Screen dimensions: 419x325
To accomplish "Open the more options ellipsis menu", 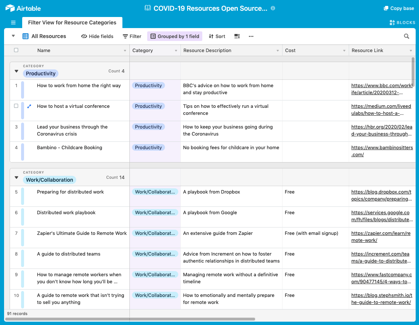I will click(251, 36).
